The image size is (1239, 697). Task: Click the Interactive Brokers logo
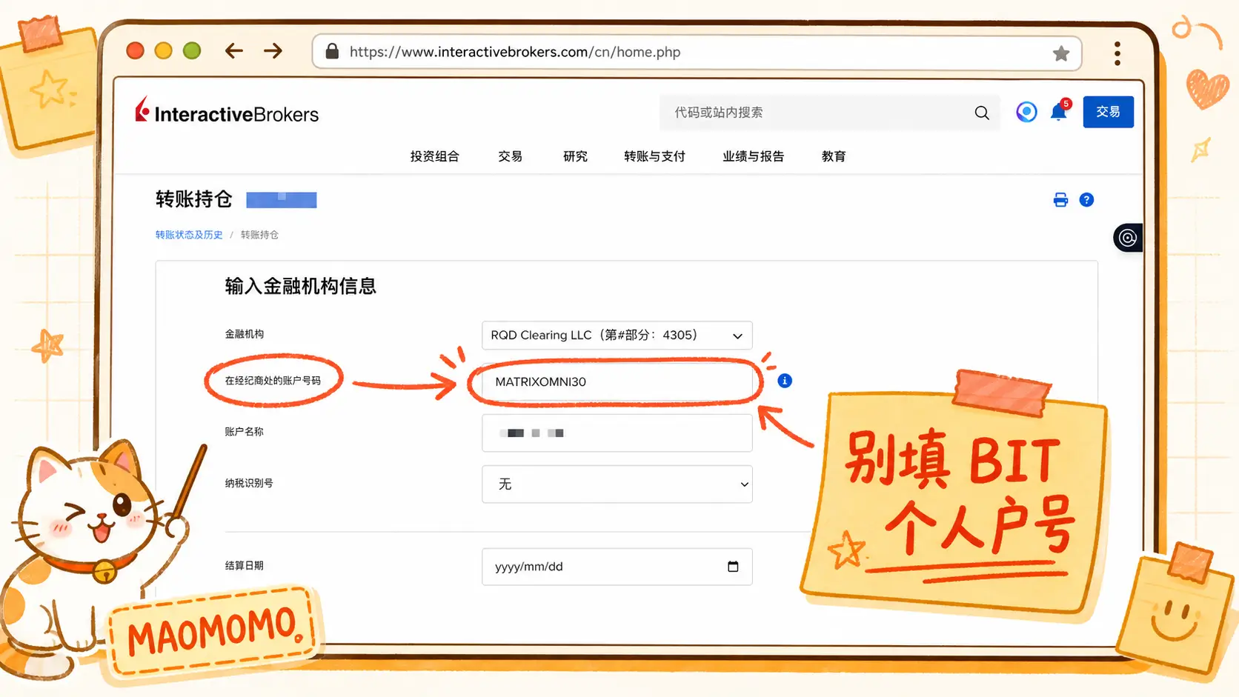click(227, 112)
